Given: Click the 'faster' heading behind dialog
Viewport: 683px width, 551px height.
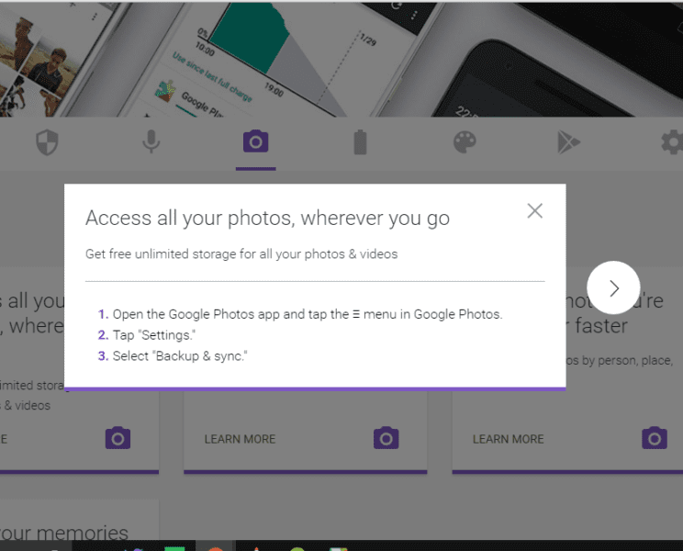Looking at the screenshot, I should point(601,326).
